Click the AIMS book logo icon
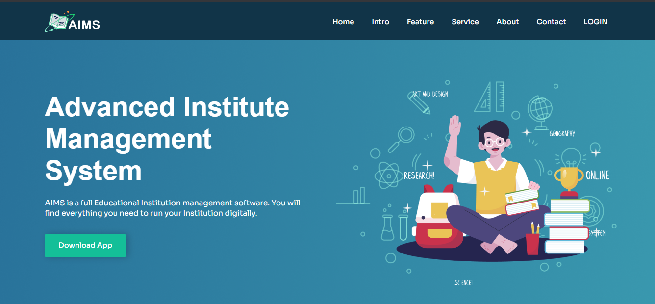Screen dimensions: 655x304 [57, 22]
